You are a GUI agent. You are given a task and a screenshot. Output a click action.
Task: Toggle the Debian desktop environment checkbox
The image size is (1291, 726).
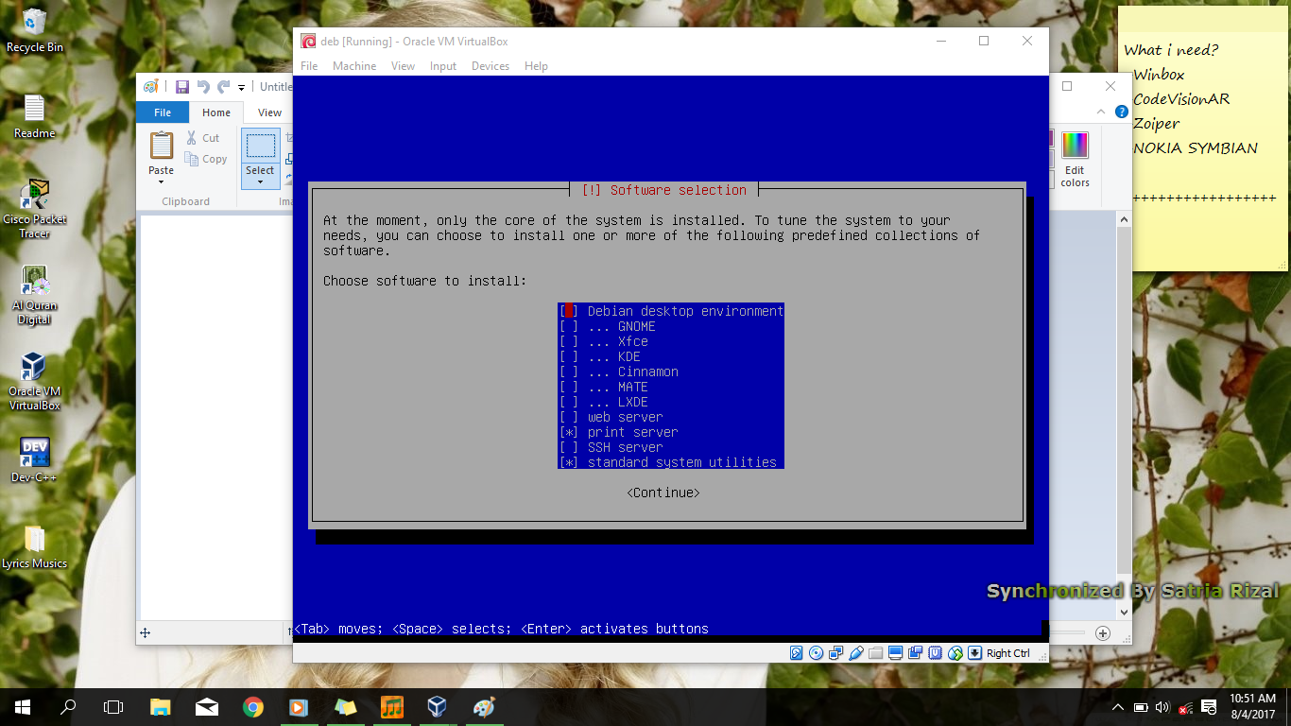[569, 311]
